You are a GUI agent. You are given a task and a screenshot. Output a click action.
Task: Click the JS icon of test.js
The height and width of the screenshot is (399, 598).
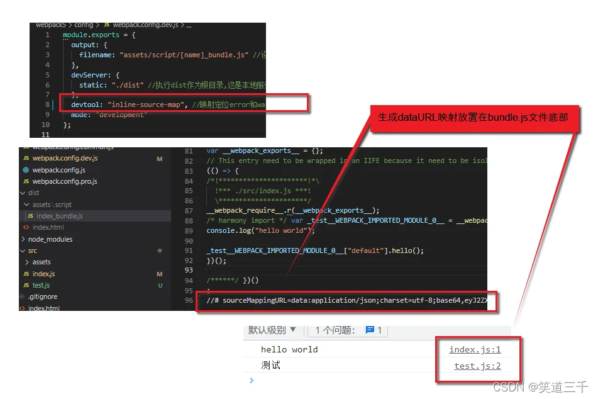click(x=26, y=285)
